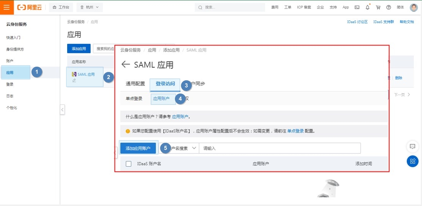
Task: Collapse the left sidebar panel
Action: click(x=62, y=110)
